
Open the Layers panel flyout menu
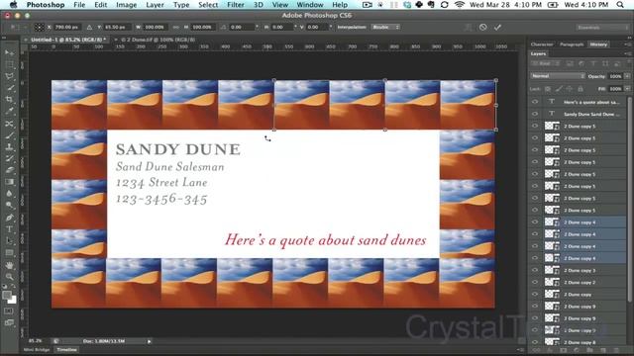(627, 53)
